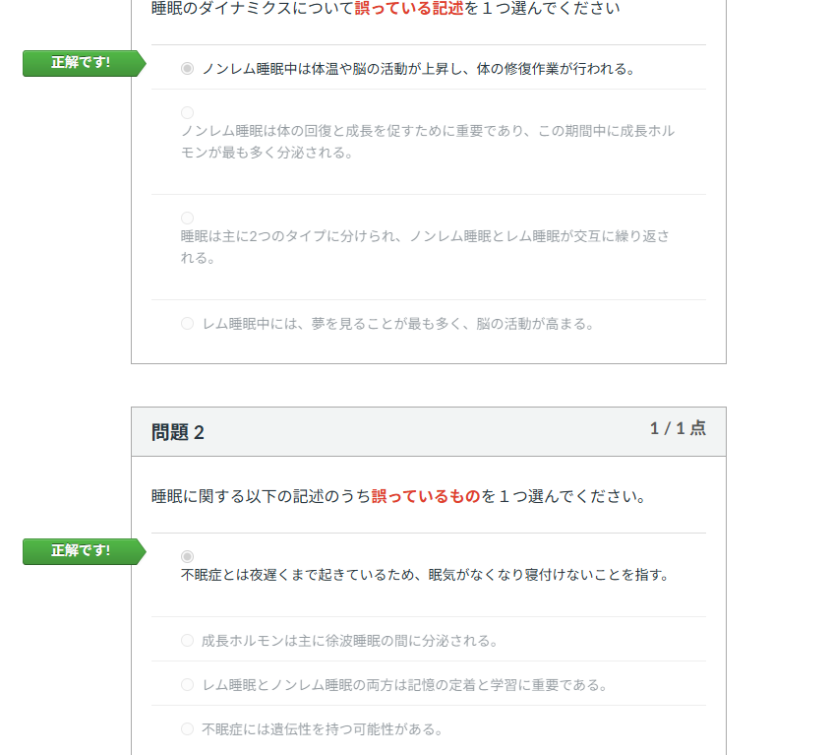832x755 pixels.
Task: Click answer text 不眠症とは夜遅くまで起きているため
Action: (x=425, y=575)
